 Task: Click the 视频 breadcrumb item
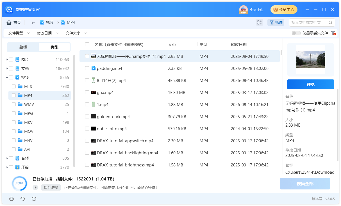(x=47, y=22)
